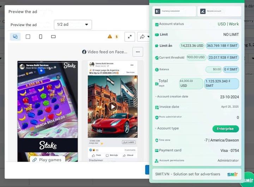Open the 1/2 ad preview dropdown
The image size is (254, 187).
coord(73,25)
